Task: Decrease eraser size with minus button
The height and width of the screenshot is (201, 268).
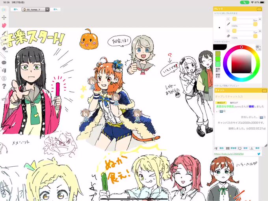Action: tap(228, 31)
